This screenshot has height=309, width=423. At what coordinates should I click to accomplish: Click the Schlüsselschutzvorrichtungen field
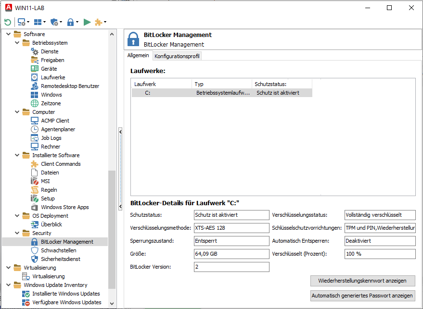point(380,228)
